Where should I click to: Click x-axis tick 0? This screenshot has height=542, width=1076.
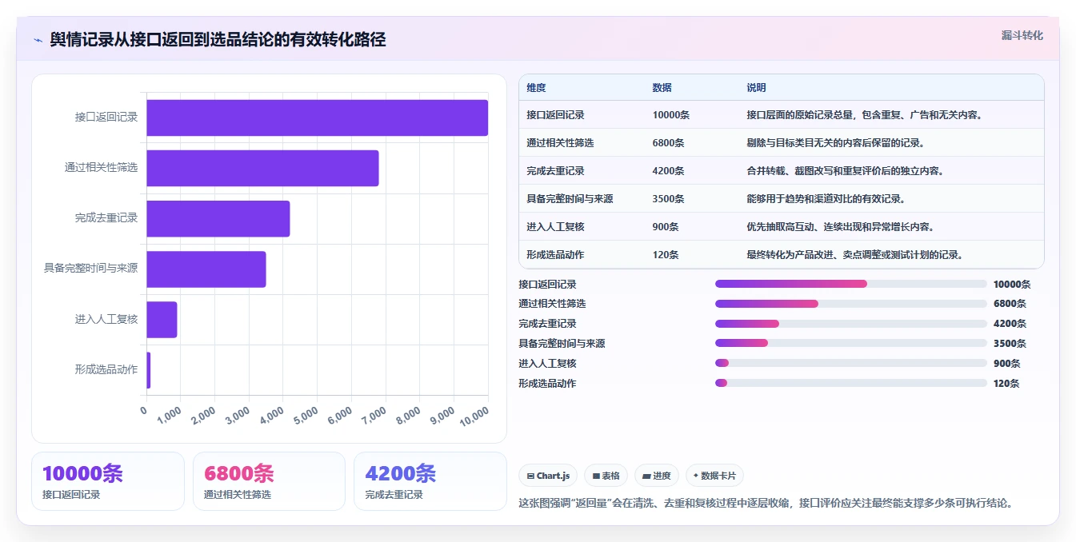click(144, 410)
